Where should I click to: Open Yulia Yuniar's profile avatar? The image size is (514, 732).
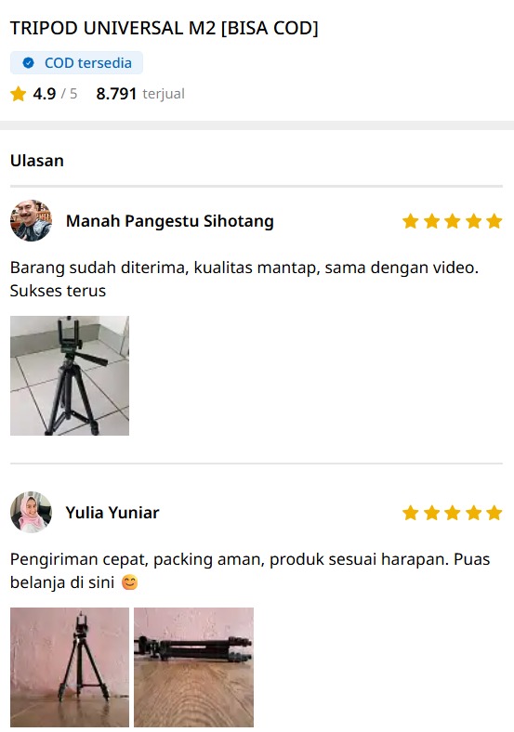(x=31, y=512)
